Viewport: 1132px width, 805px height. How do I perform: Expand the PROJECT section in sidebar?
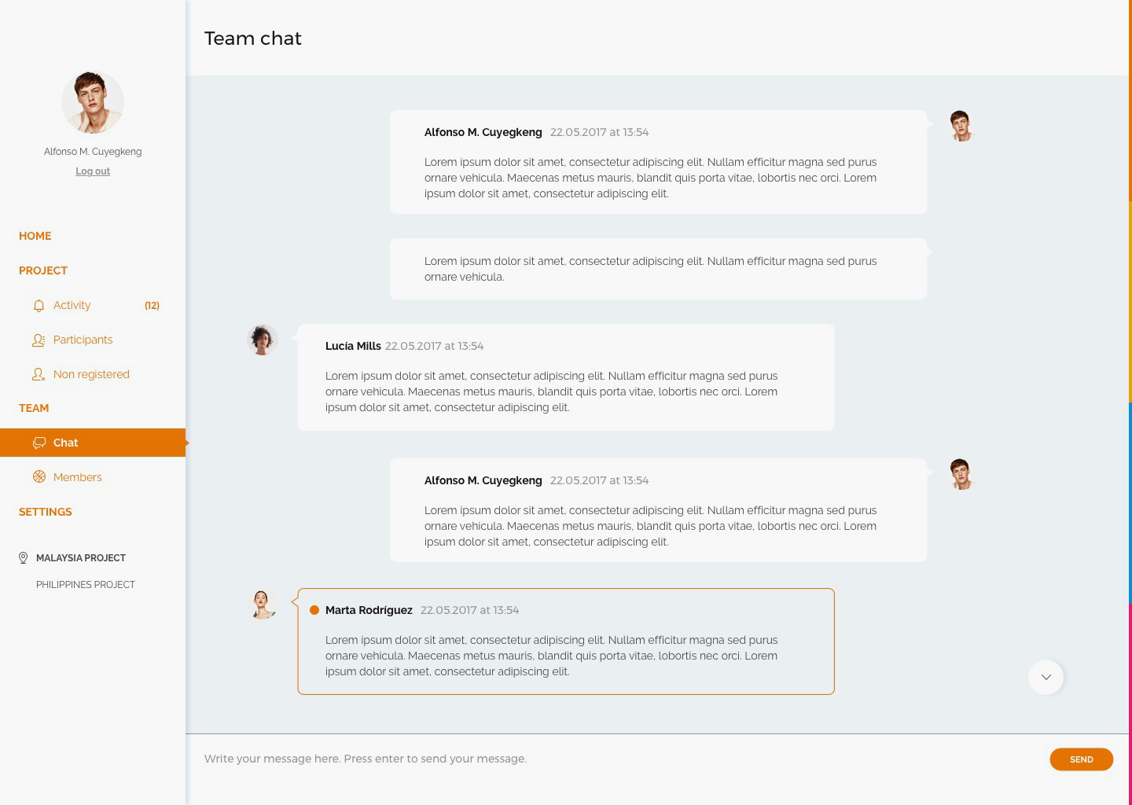pyautogui.click(x=43, y=270)
